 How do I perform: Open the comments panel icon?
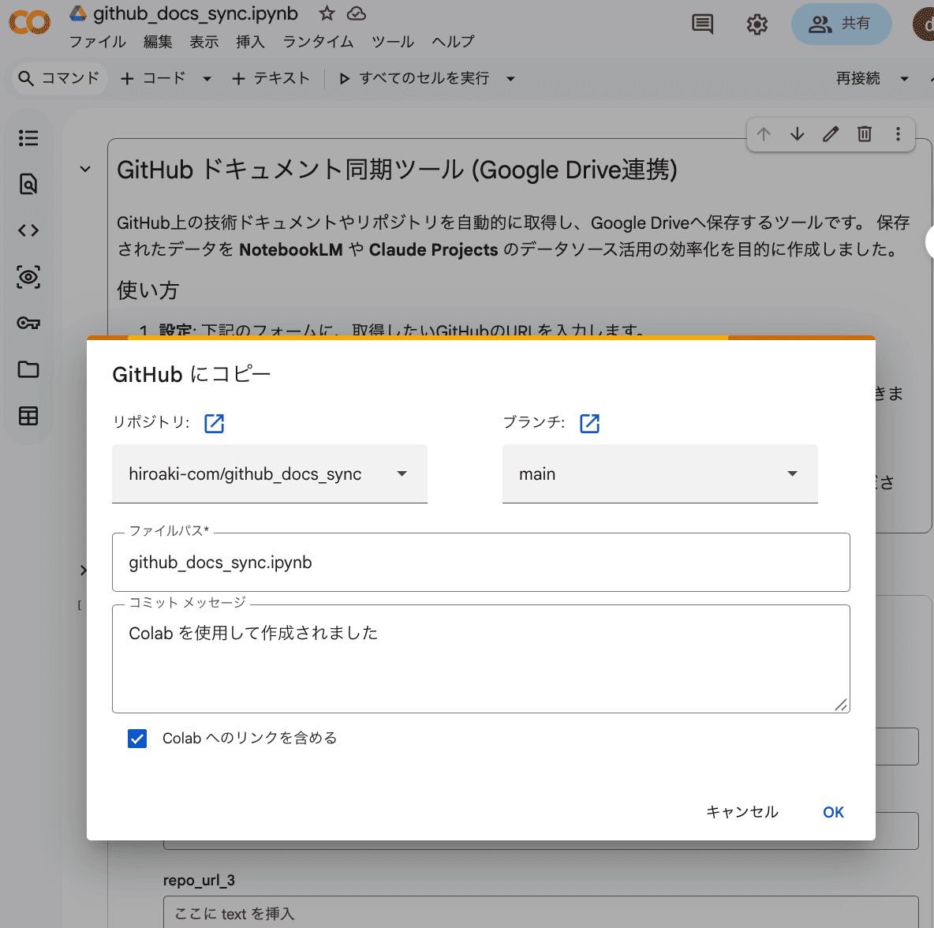701,24
